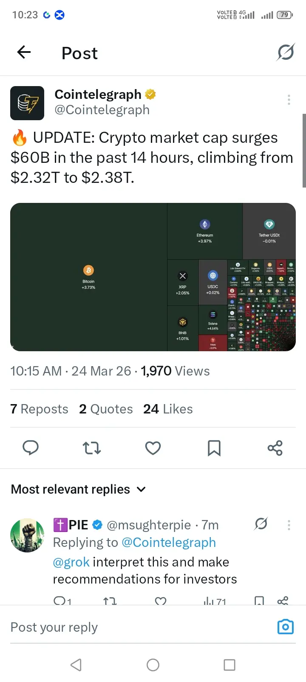This screenshot has height=682, width=306.
Task: Like PIE's reply with the heart
Action: click(160, 601)
